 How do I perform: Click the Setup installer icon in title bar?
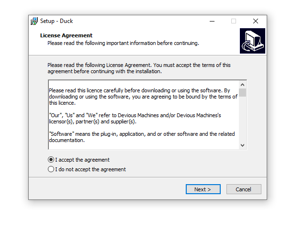coord(34,21)
